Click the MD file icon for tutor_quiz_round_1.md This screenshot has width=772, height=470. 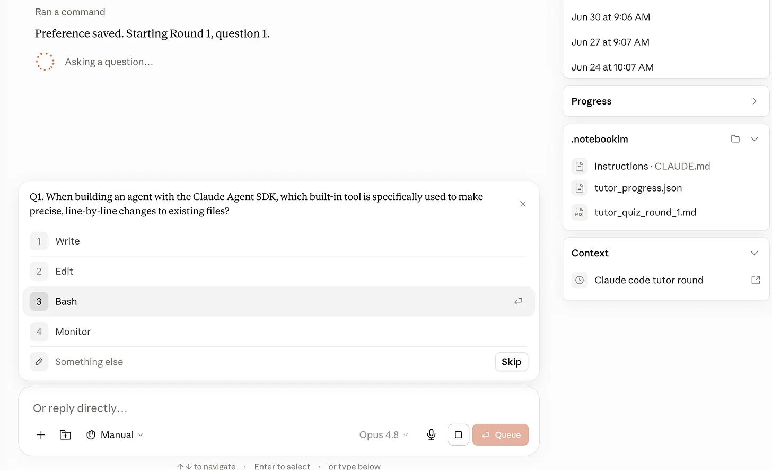coord(580,213)
